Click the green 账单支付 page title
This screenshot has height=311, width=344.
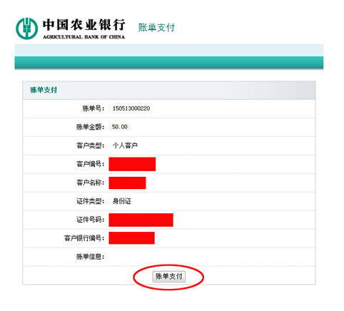(156, 27)
